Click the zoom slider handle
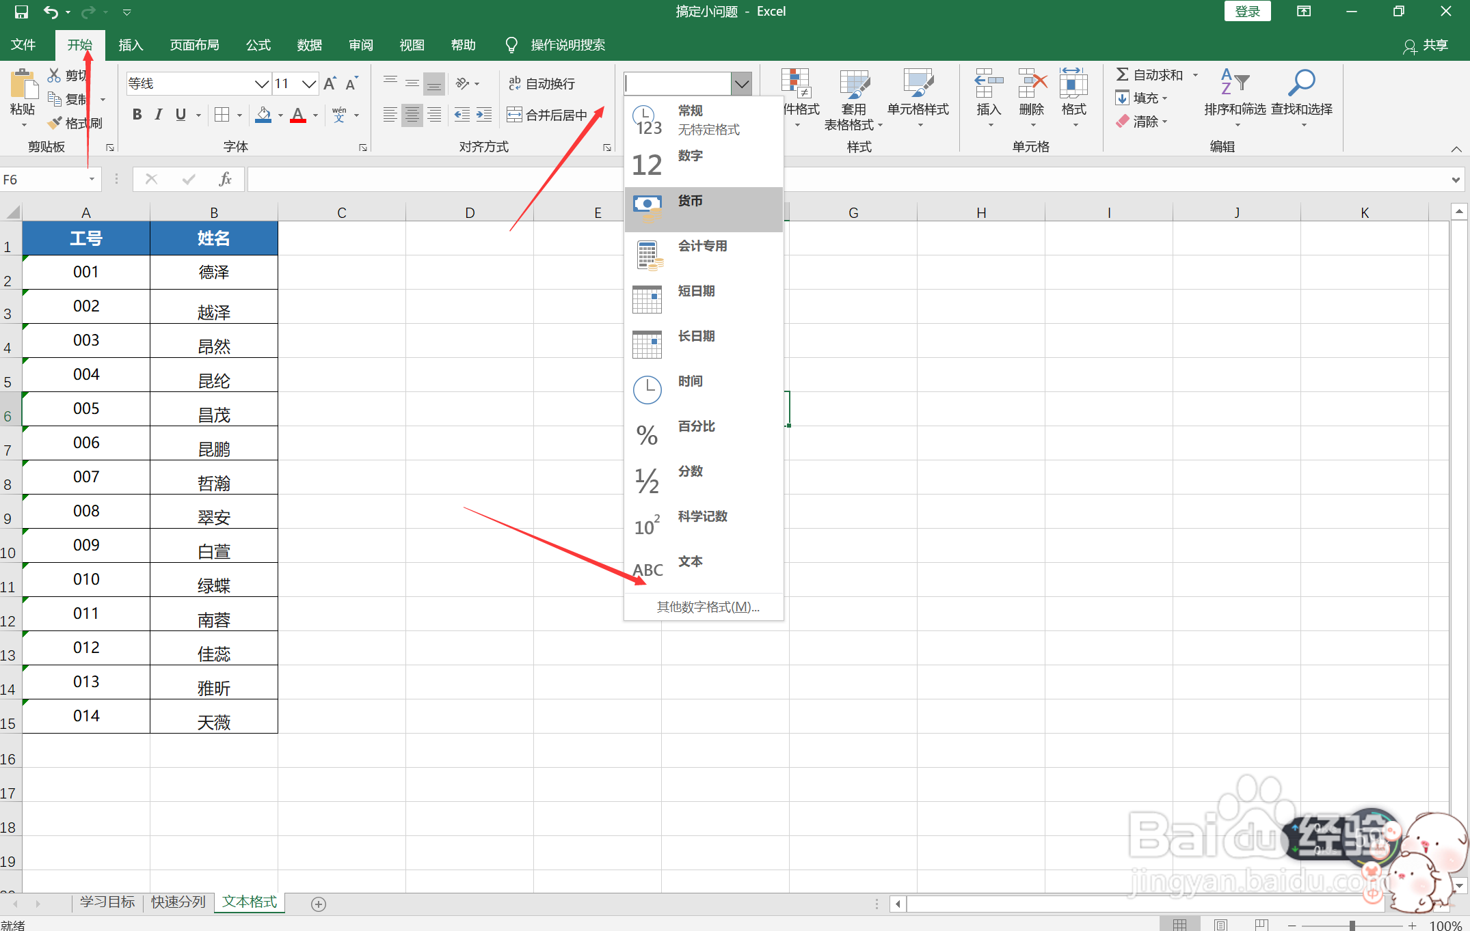1470x931 pixels. click(x=1352, y=925)
